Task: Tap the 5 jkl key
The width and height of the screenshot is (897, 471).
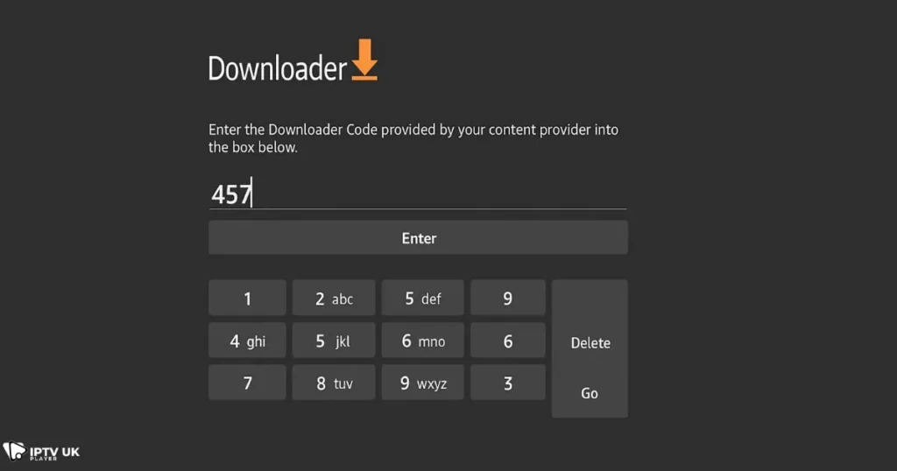Action: 334,341
